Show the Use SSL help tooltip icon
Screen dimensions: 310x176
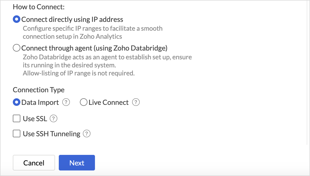pyautogui.click(x=54, y=119)
